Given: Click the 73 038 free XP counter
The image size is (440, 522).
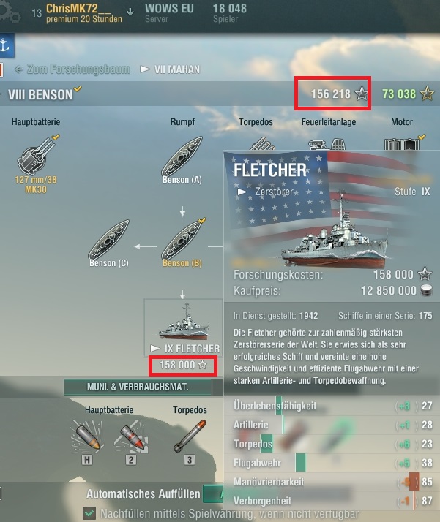Looking at the screenshot, I should coord(408,94).
